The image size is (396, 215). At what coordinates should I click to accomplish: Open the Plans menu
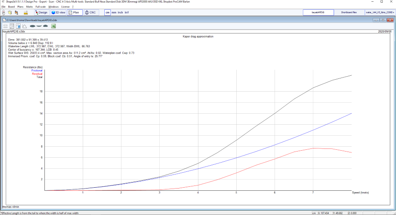[x=20, y=7]
